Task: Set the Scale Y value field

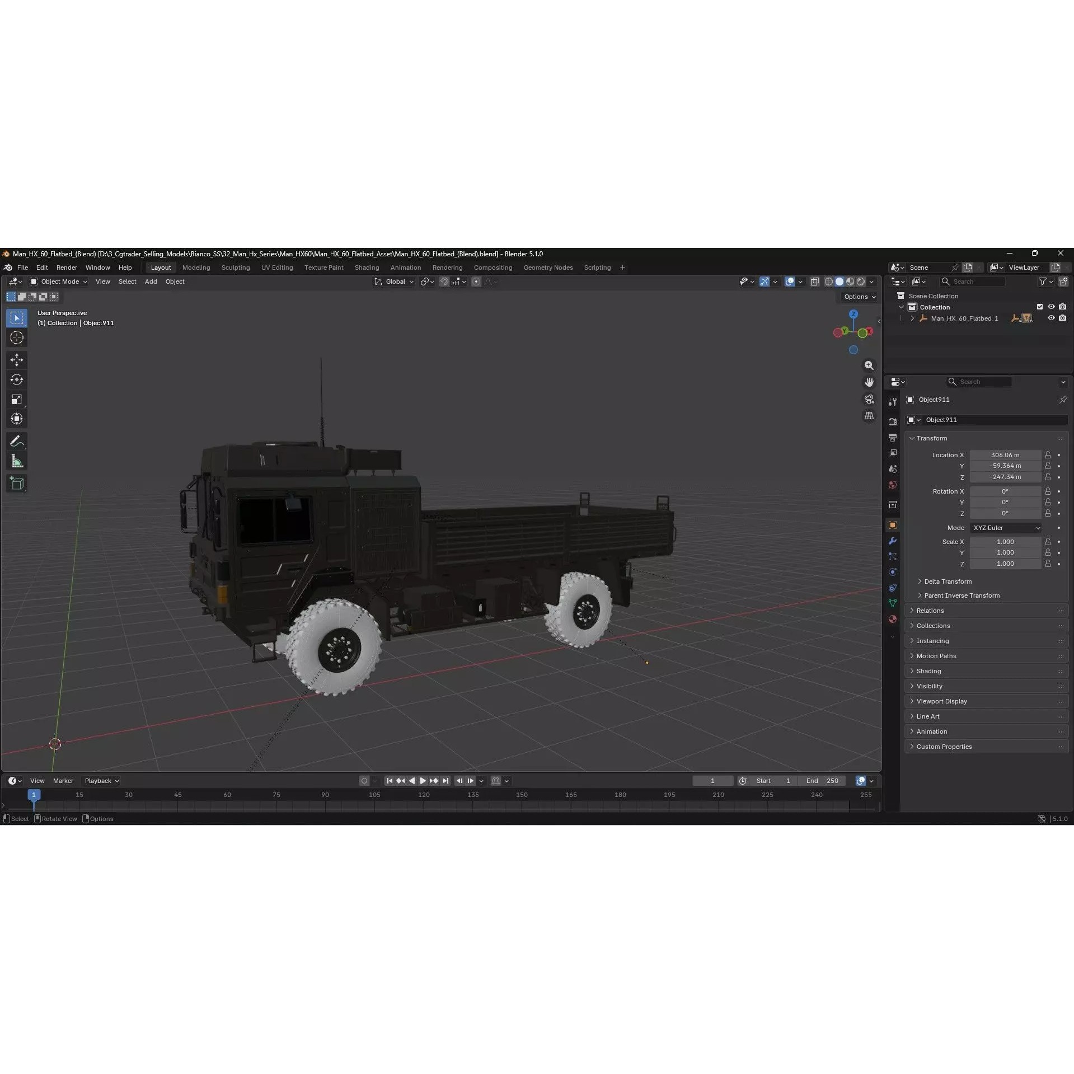Action: pos(1006,552)
